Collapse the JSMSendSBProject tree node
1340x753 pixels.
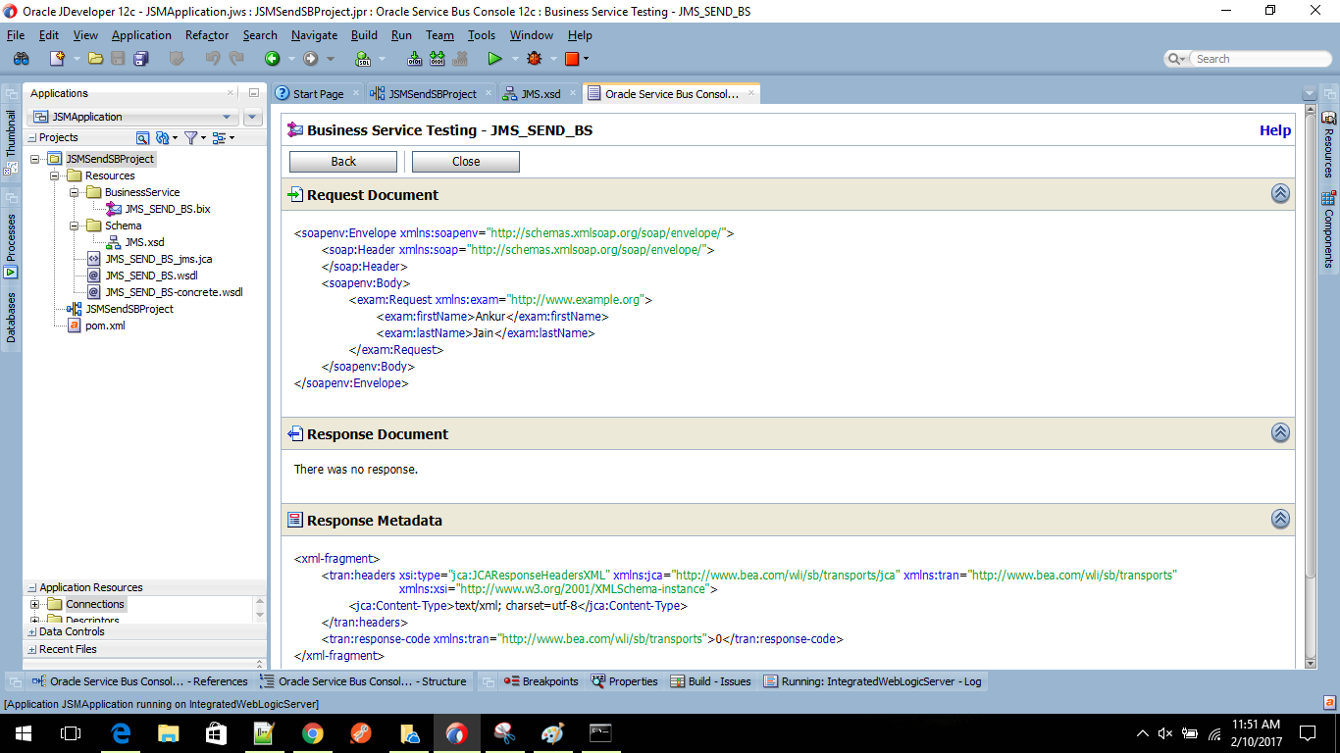click(x=36, y=159)
